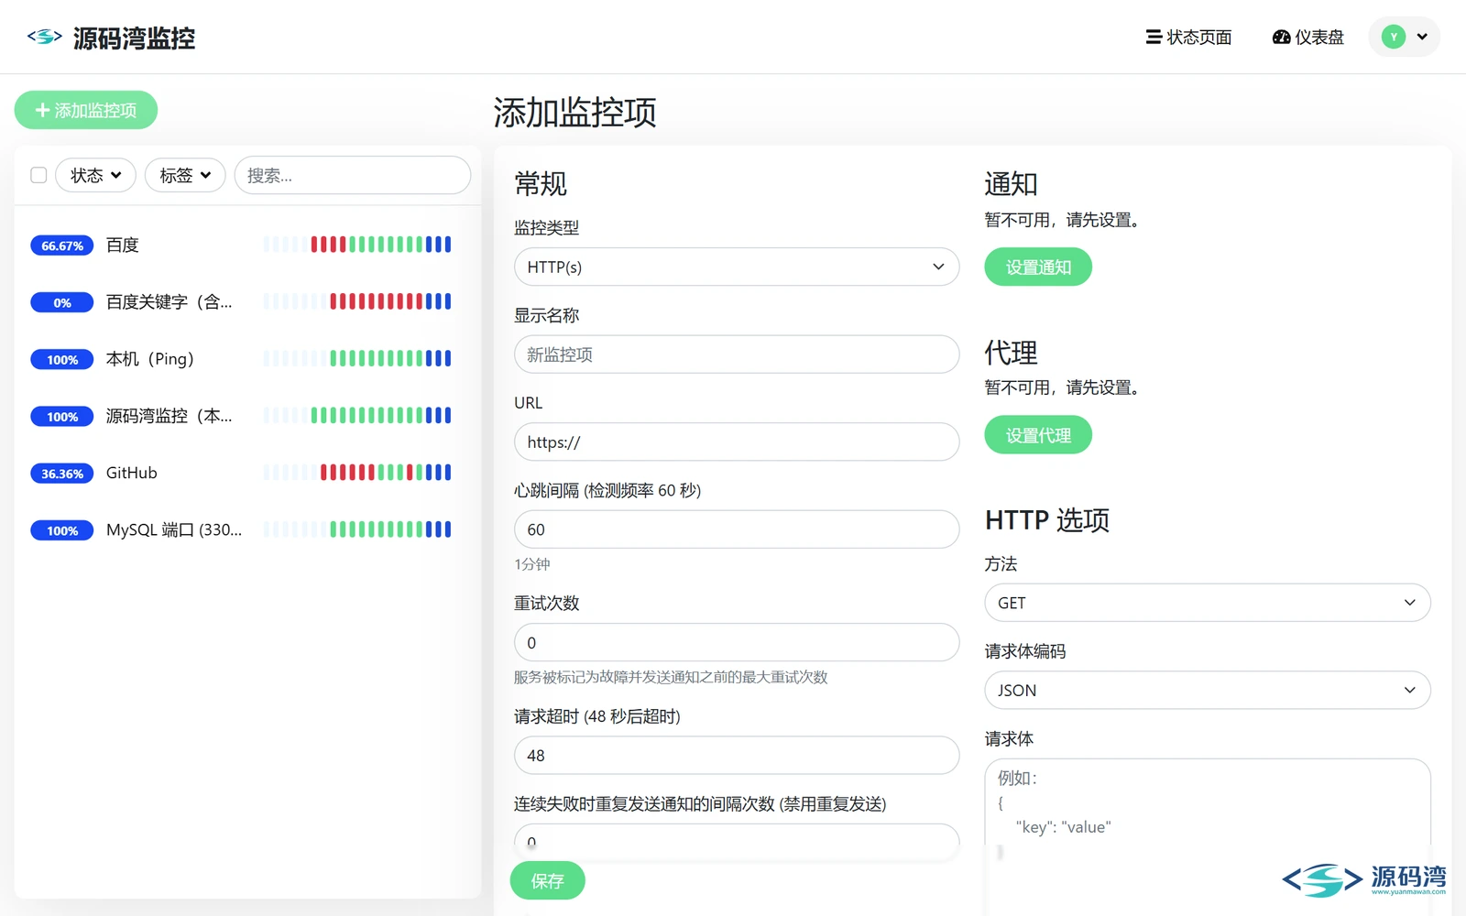Click the 66.67% uptime badge
This screenshot has height=916, width=1466.
coord(62,245)
